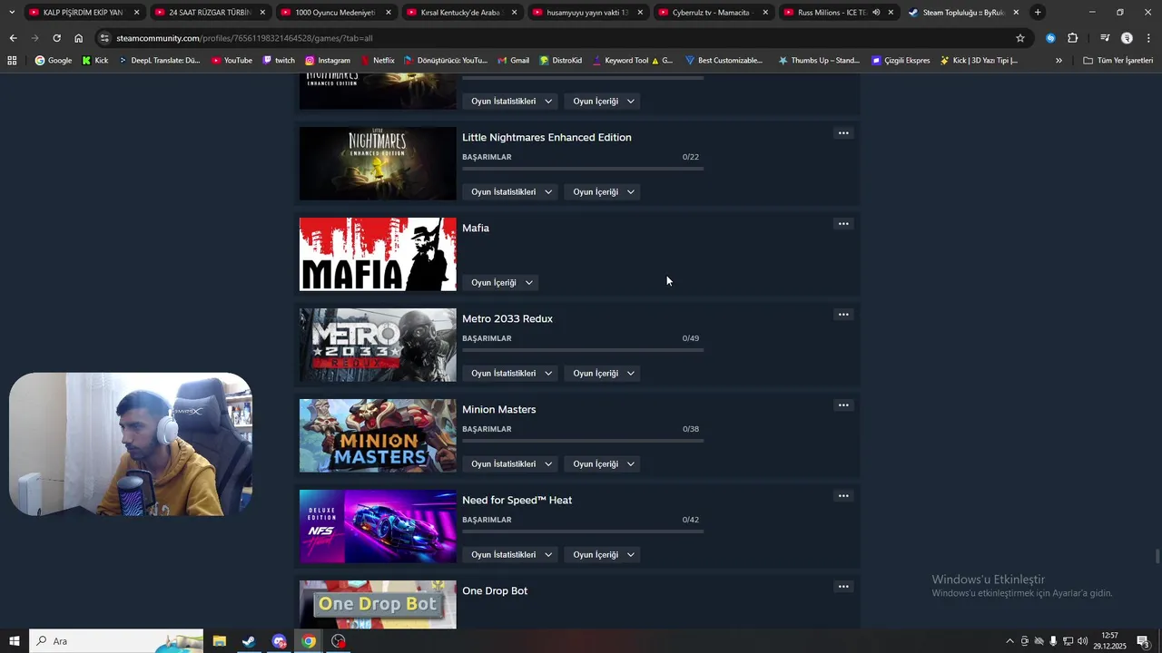Open the Metro 2033 Redux title link

click(507, 319)
